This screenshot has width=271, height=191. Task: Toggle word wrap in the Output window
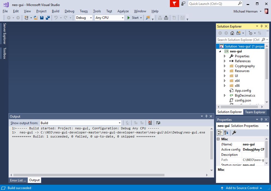click(158, 123)
